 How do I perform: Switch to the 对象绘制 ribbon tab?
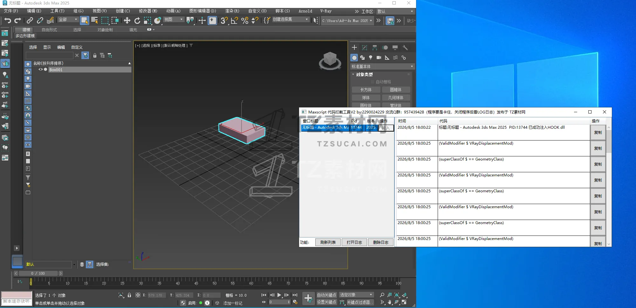pos(105,30)
